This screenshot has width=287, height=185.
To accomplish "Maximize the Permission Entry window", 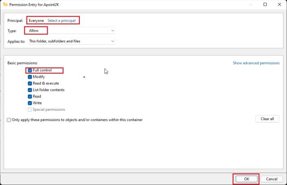I will coord(265,4).
